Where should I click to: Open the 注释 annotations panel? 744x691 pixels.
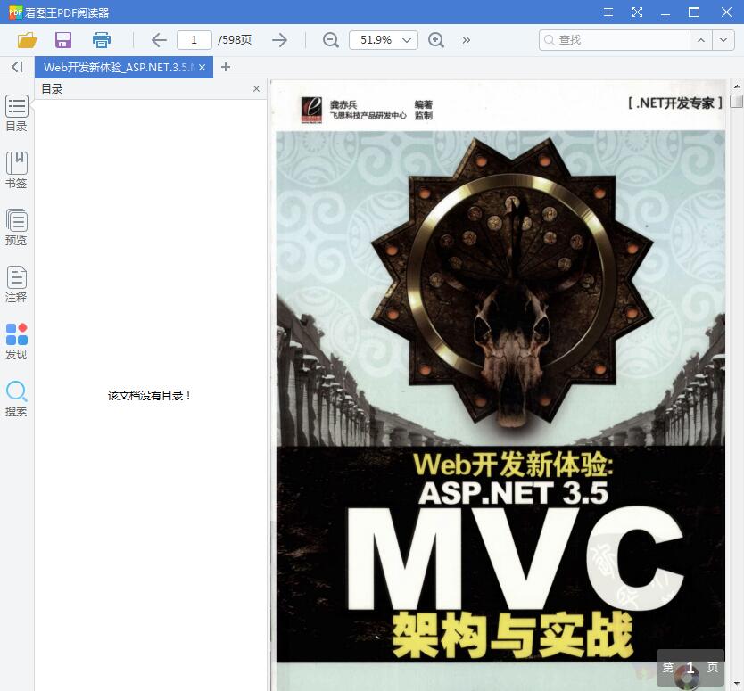click(17, 284)
